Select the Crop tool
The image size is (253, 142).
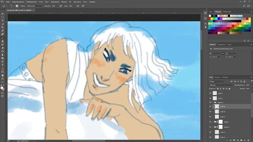(2, 27)
